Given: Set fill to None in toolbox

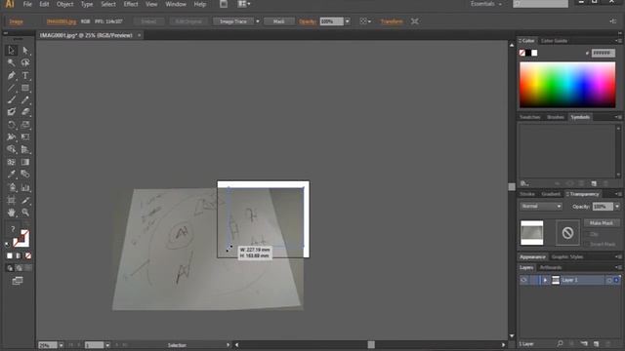Looking at the screenshot, I should [x=28, y=255].
